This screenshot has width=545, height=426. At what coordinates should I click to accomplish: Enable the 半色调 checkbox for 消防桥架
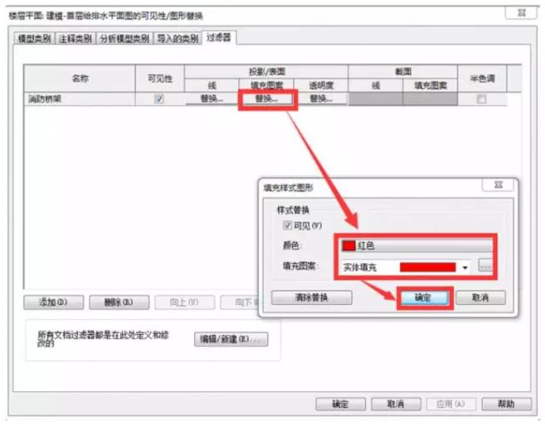coord(482,99)
